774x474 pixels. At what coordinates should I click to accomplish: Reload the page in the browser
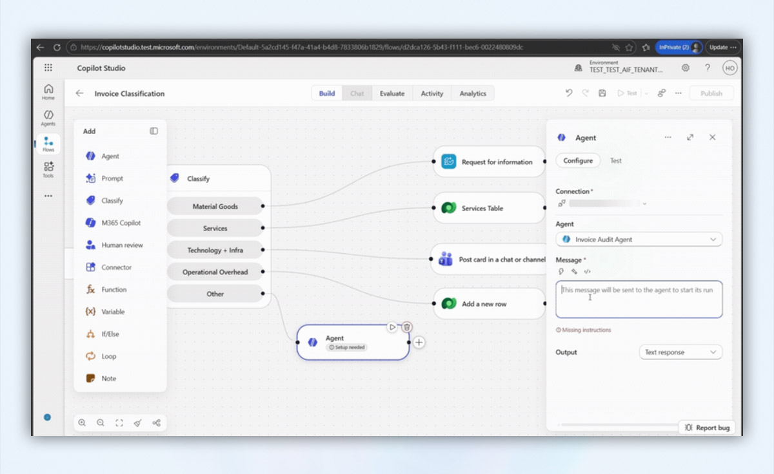click(57, 47)
